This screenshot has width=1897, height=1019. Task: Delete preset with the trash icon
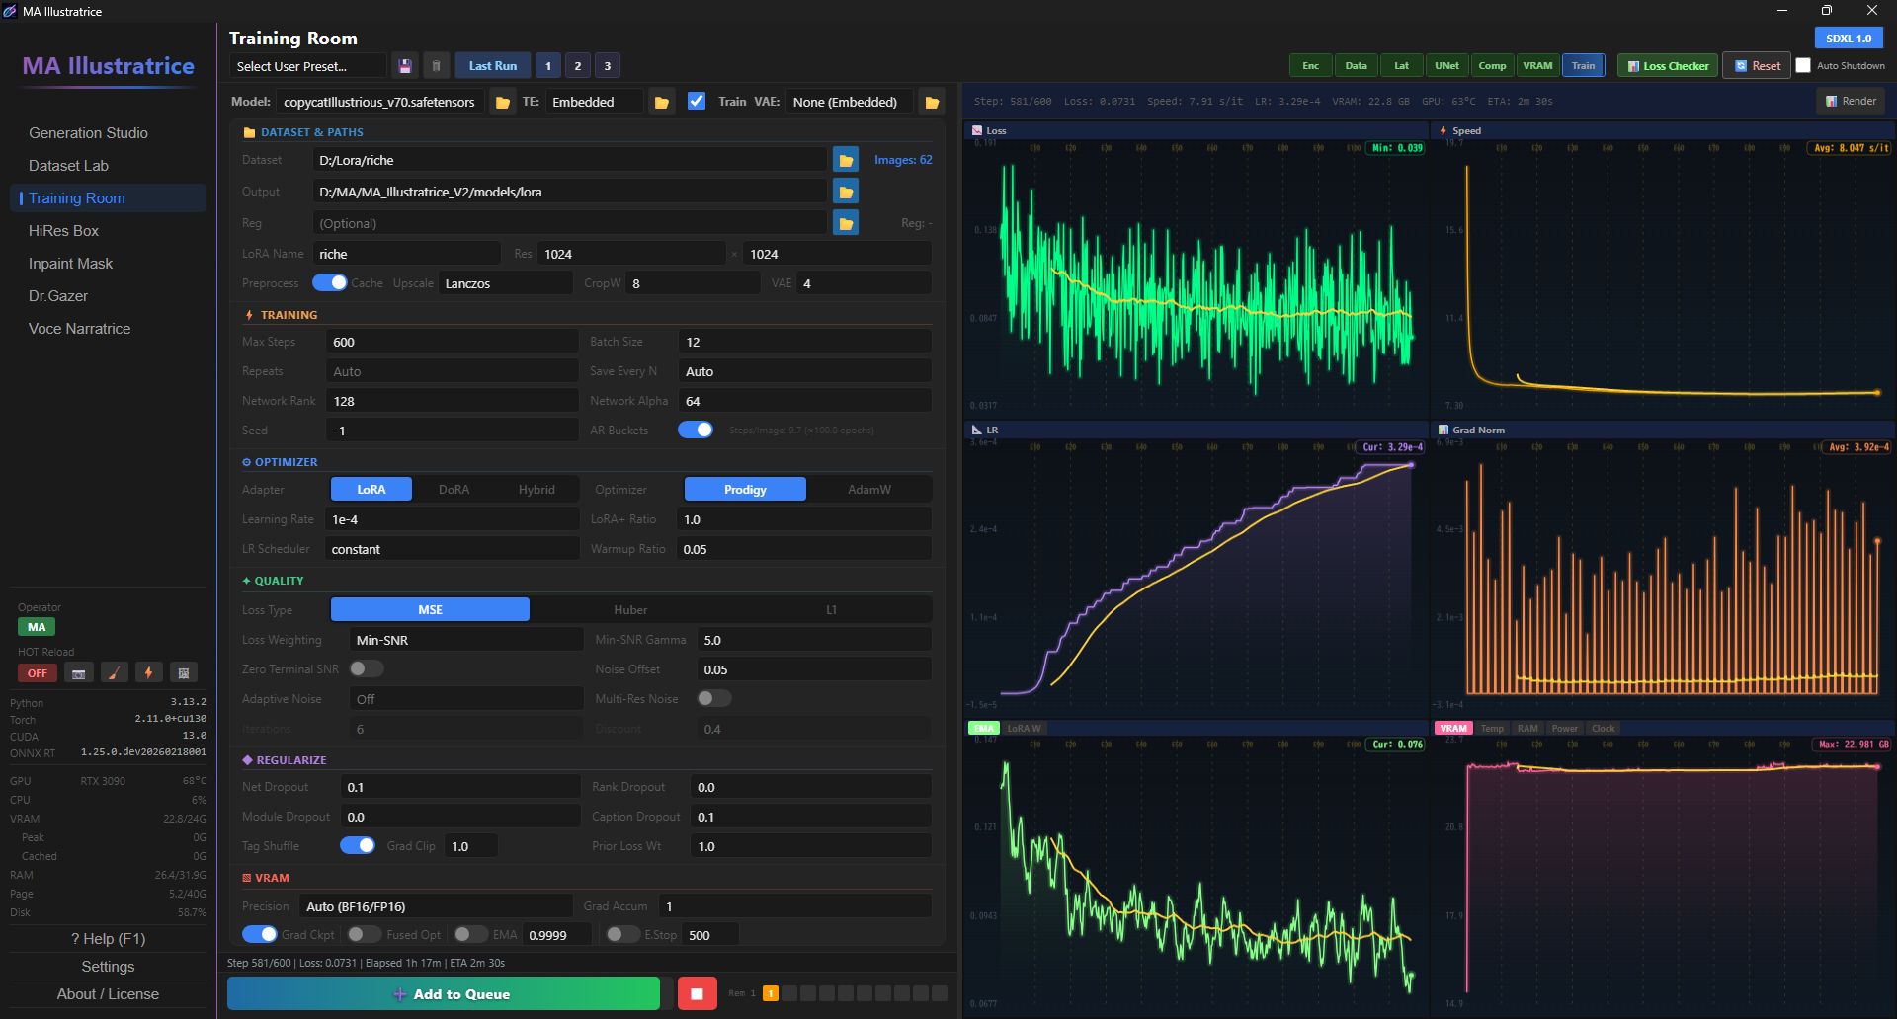click(x=436, y=66)
